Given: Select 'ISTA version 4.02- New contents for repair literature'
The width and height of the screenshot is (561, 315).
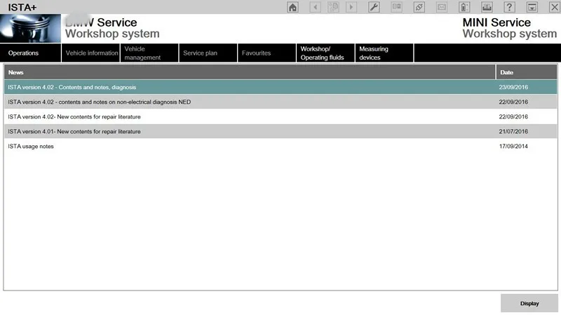Looking at the screenshot, I should pos(280,116).
